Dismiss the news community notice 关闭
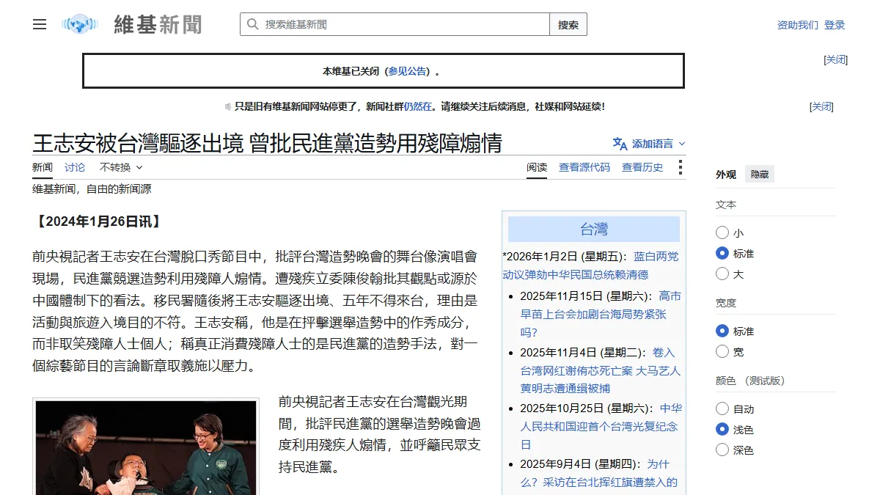This screenshot has height=495, width=880. [821, 106]
